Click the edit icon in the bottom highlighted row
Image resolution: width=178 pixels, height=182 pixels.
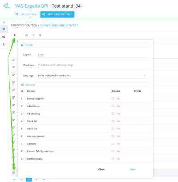tap(13, 173)
